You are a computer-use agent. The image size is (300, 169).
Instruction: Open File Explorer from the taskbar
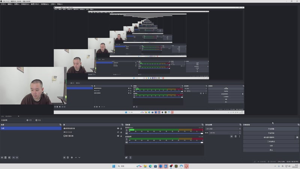[x=145, y=166]
